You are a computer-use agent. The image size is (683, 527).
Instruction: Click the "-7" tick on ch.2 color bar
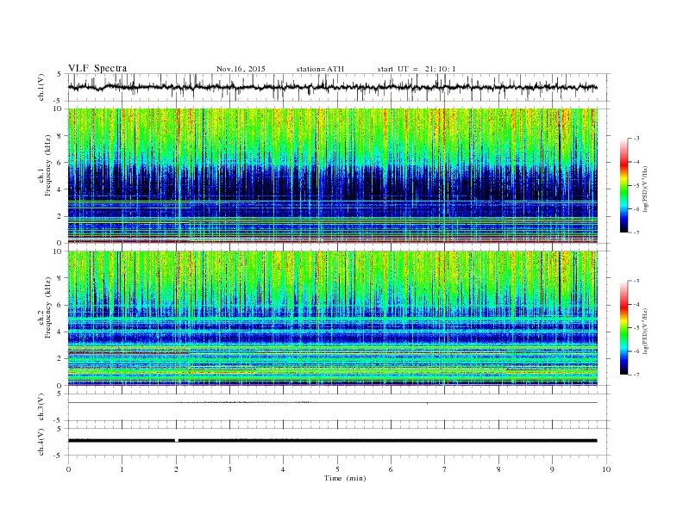click(x=636, y=375)
